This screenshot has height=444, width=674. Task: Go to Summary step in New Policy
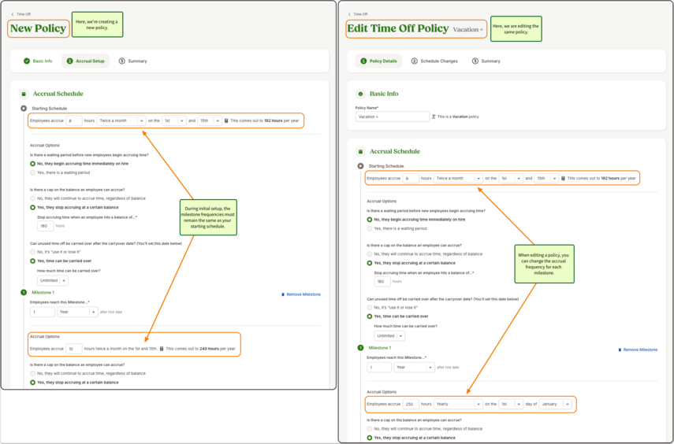pos(132,61)
